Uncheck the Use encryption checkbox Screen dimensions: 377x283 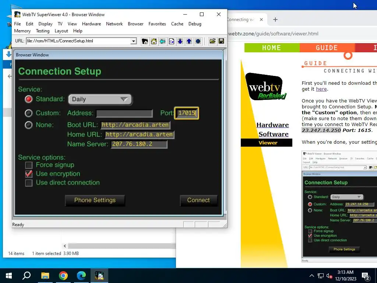click(29, 174)
